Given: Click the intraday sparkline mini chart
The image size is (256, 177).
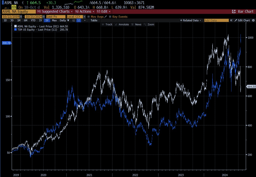Looking at the screenshot, I should tap(73, 2).
